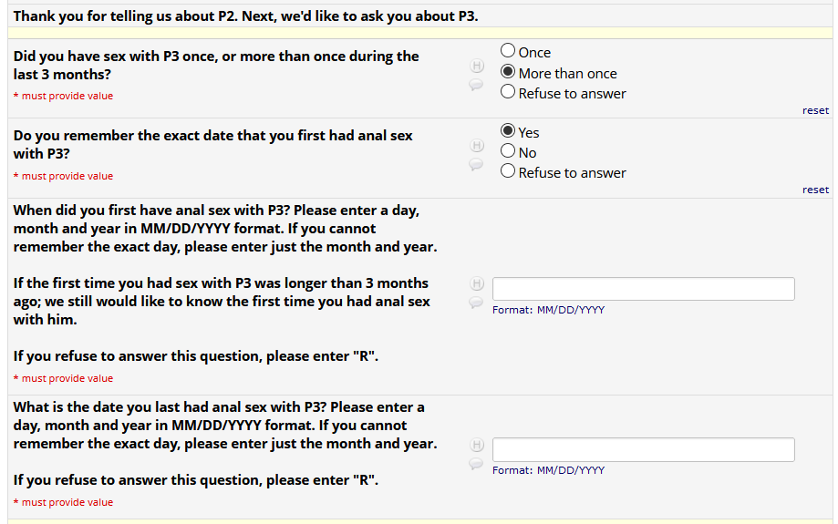
Task: View history icon for last anal sex date
Action: pyautogui.click(x=475, y=445)
